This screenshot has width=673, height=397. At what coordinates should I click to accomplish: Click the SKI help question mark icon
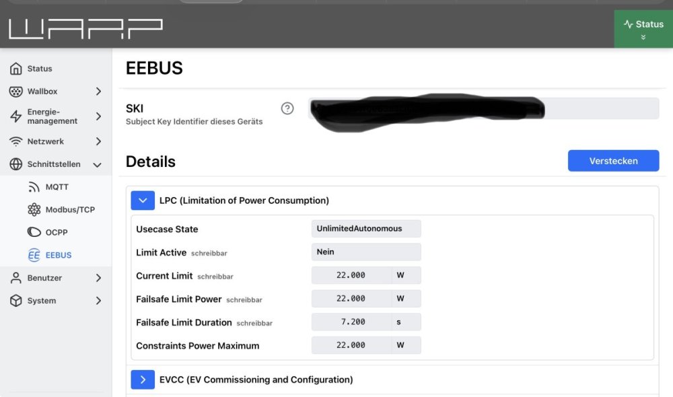tap(287, 108)
